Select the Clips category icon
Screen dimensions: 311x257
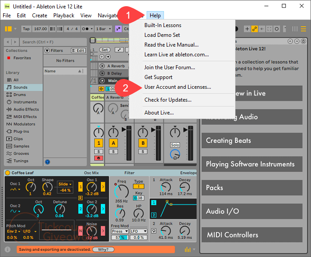pyautogui.click(x=9, y=138)
